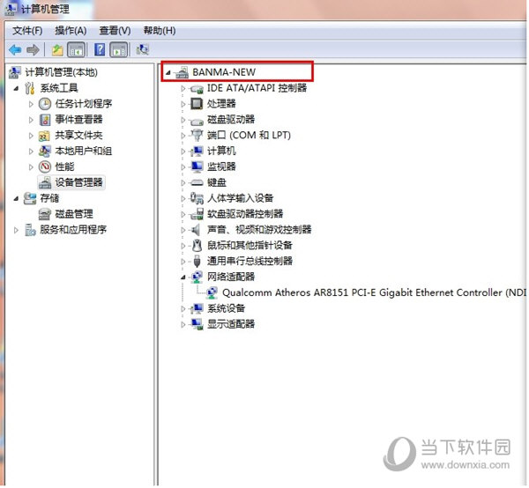
Task: Select IDE ATA/ATAPI 控制器 label
Action: [x=257, y=88]
